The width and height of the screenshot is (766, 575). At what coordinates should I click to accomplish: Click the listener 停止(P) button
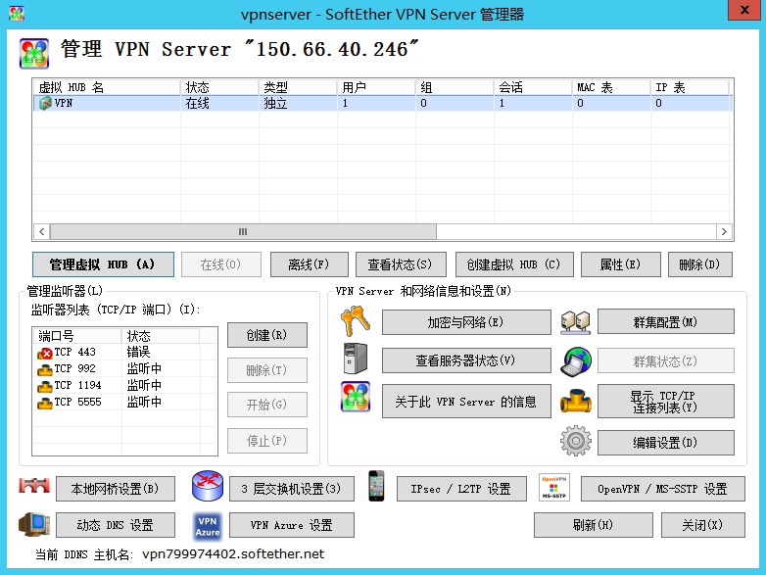click(267, 441)
